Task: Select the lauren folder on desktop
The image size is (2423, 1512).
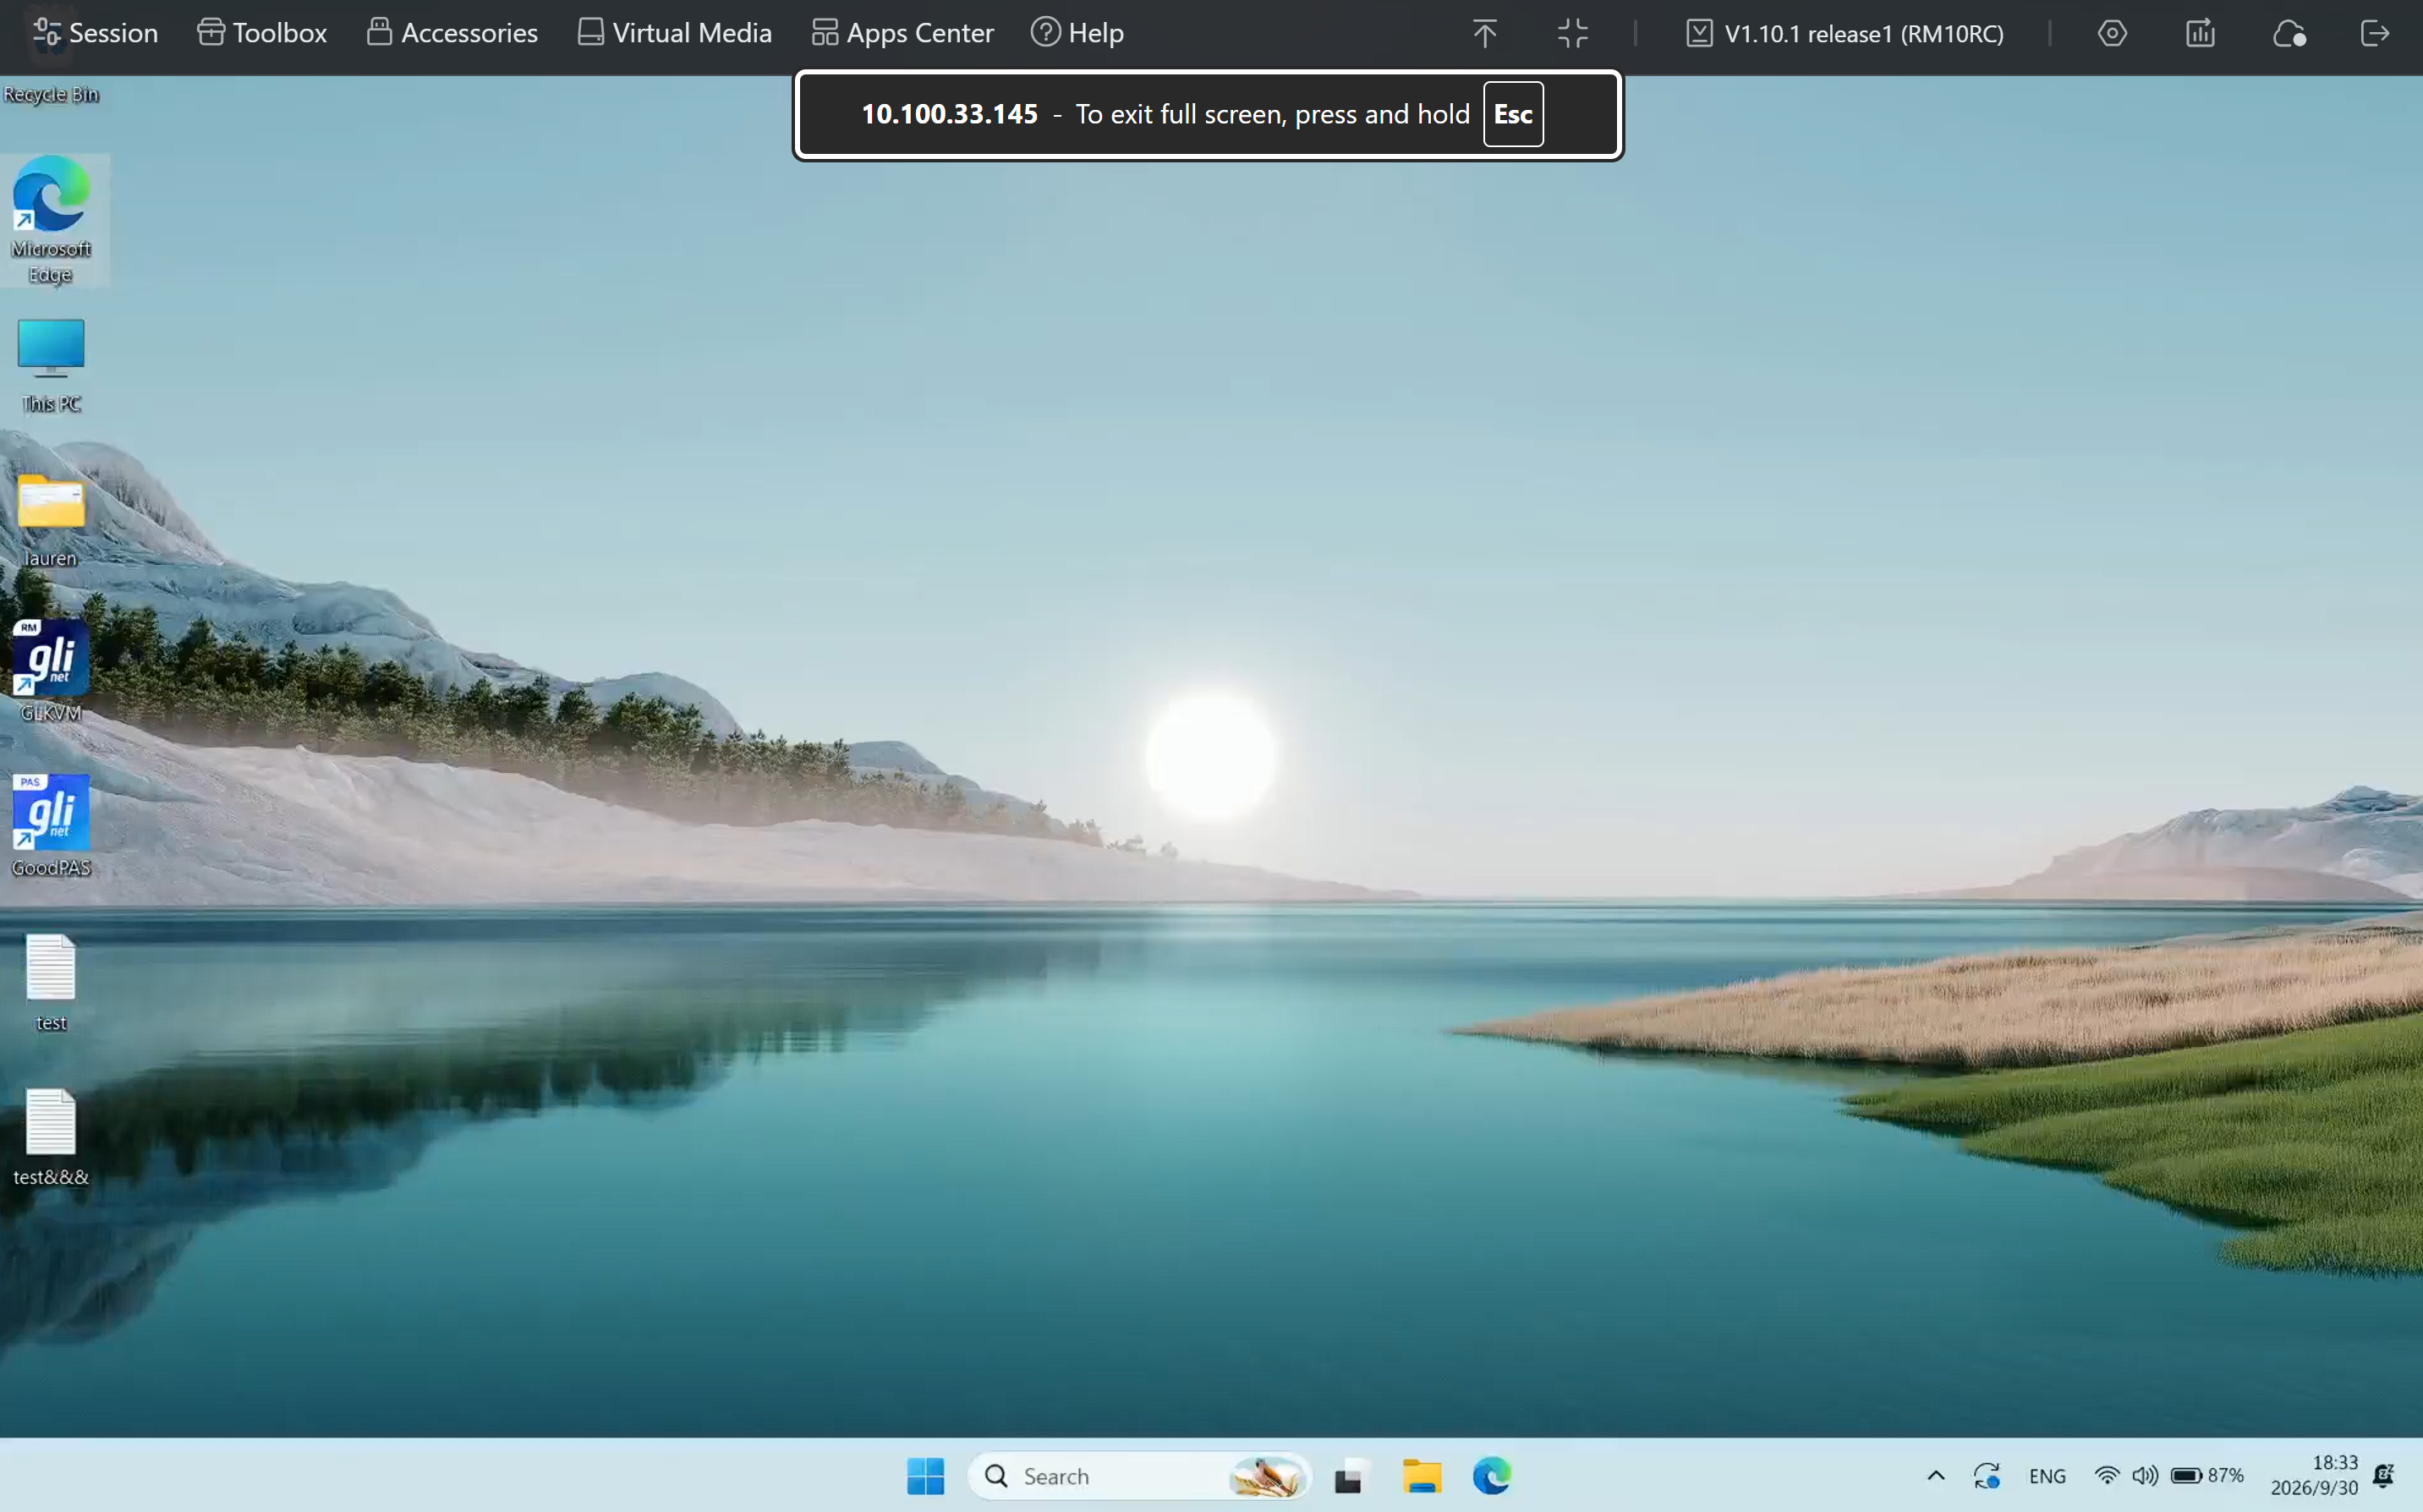Action: [51, 520]
